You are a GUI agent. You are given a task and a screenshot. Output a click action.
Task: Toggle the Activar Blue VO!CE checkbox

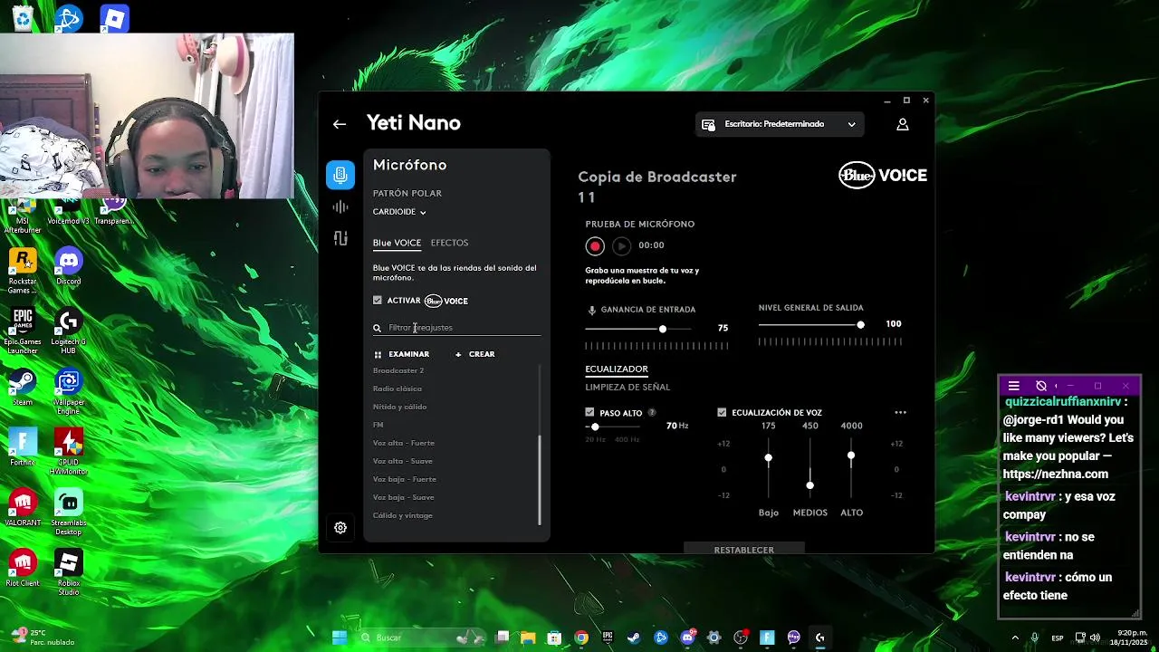pyautogui.click(x=378, y=301)
